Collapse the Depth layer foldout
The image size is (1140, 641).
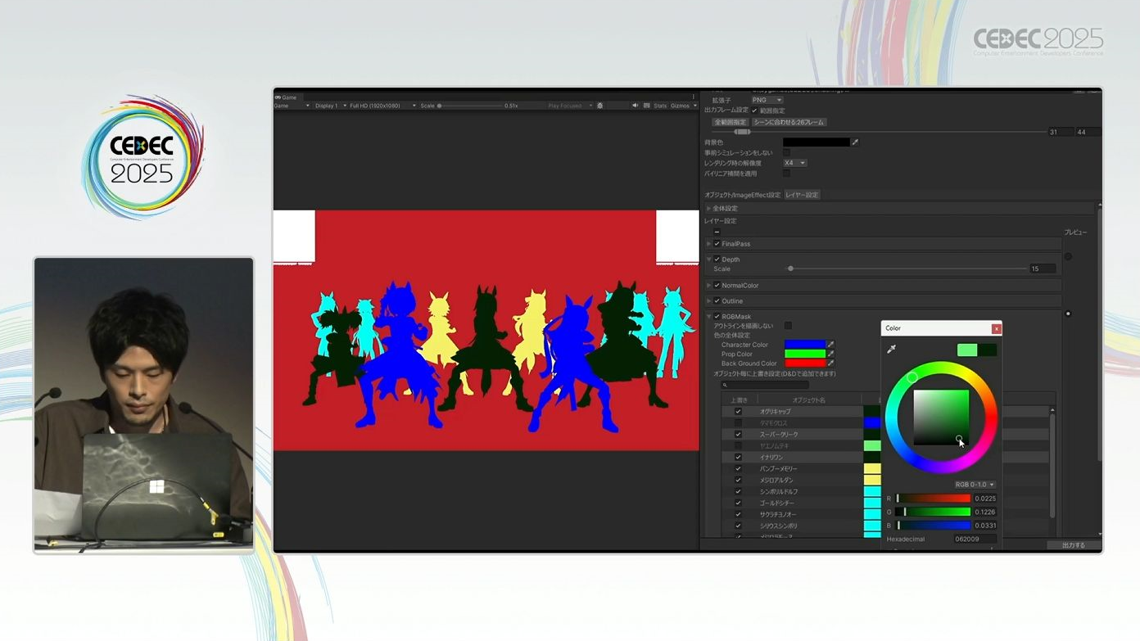pyautogui.click(x=709, y=260)
